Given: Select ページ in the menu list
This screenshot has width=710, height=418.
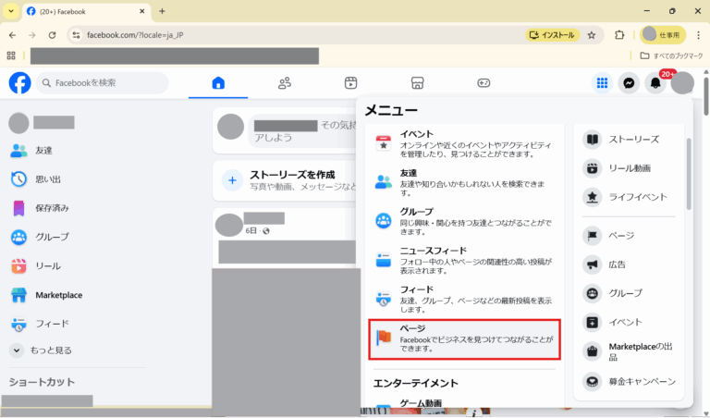Looking at the screenshot, I should coord(465,339).
